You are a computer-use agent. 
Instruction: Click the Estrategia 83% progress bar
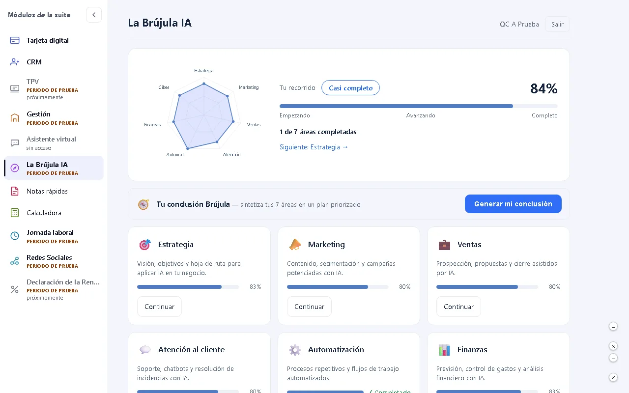[188, 287]
